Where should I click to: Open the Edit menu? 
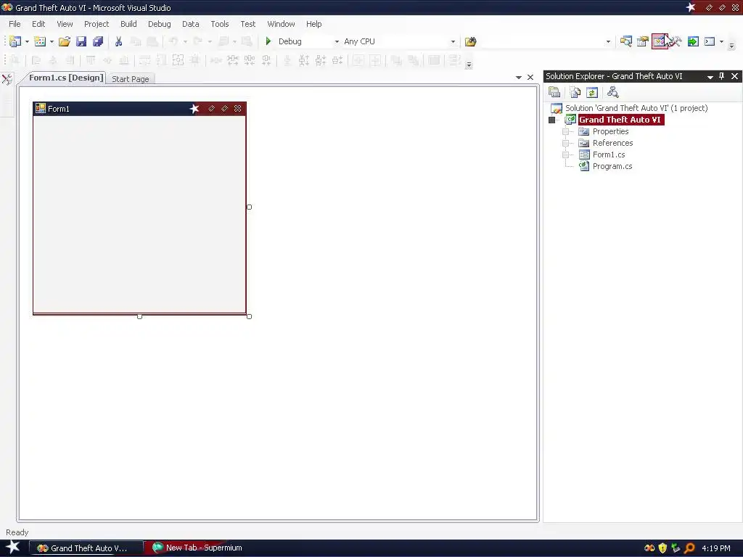click(x=38, y=24)
